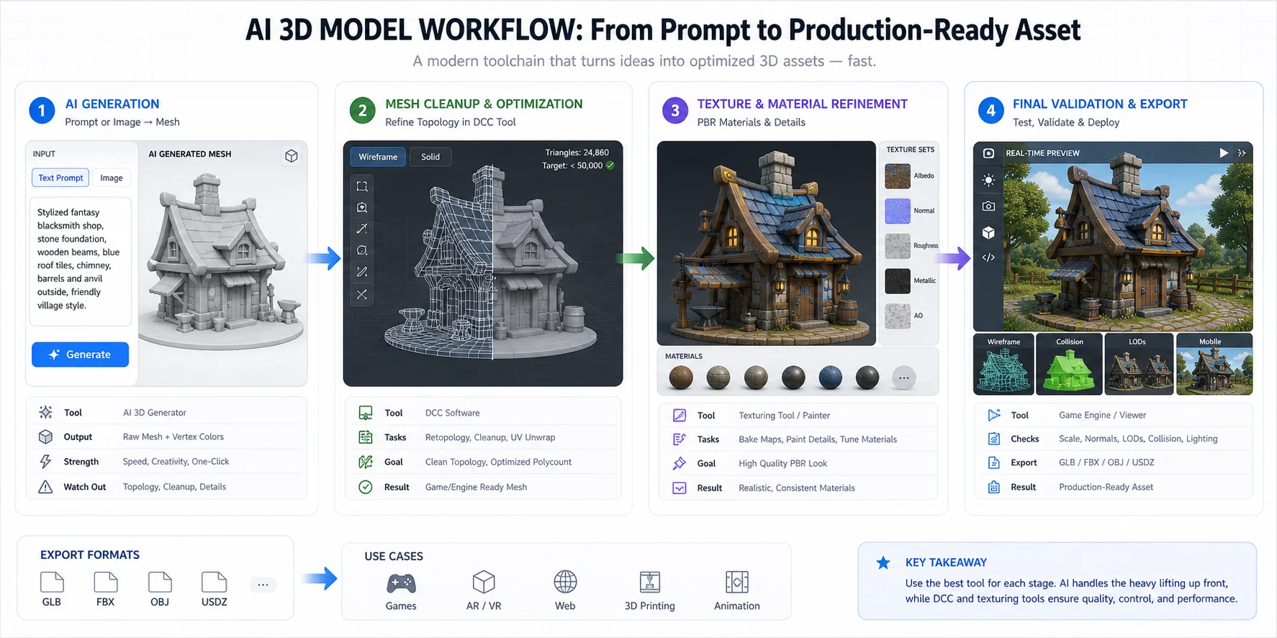Select the Text Prompt tab
This screenshot has height=638, width=1277.
60,178
